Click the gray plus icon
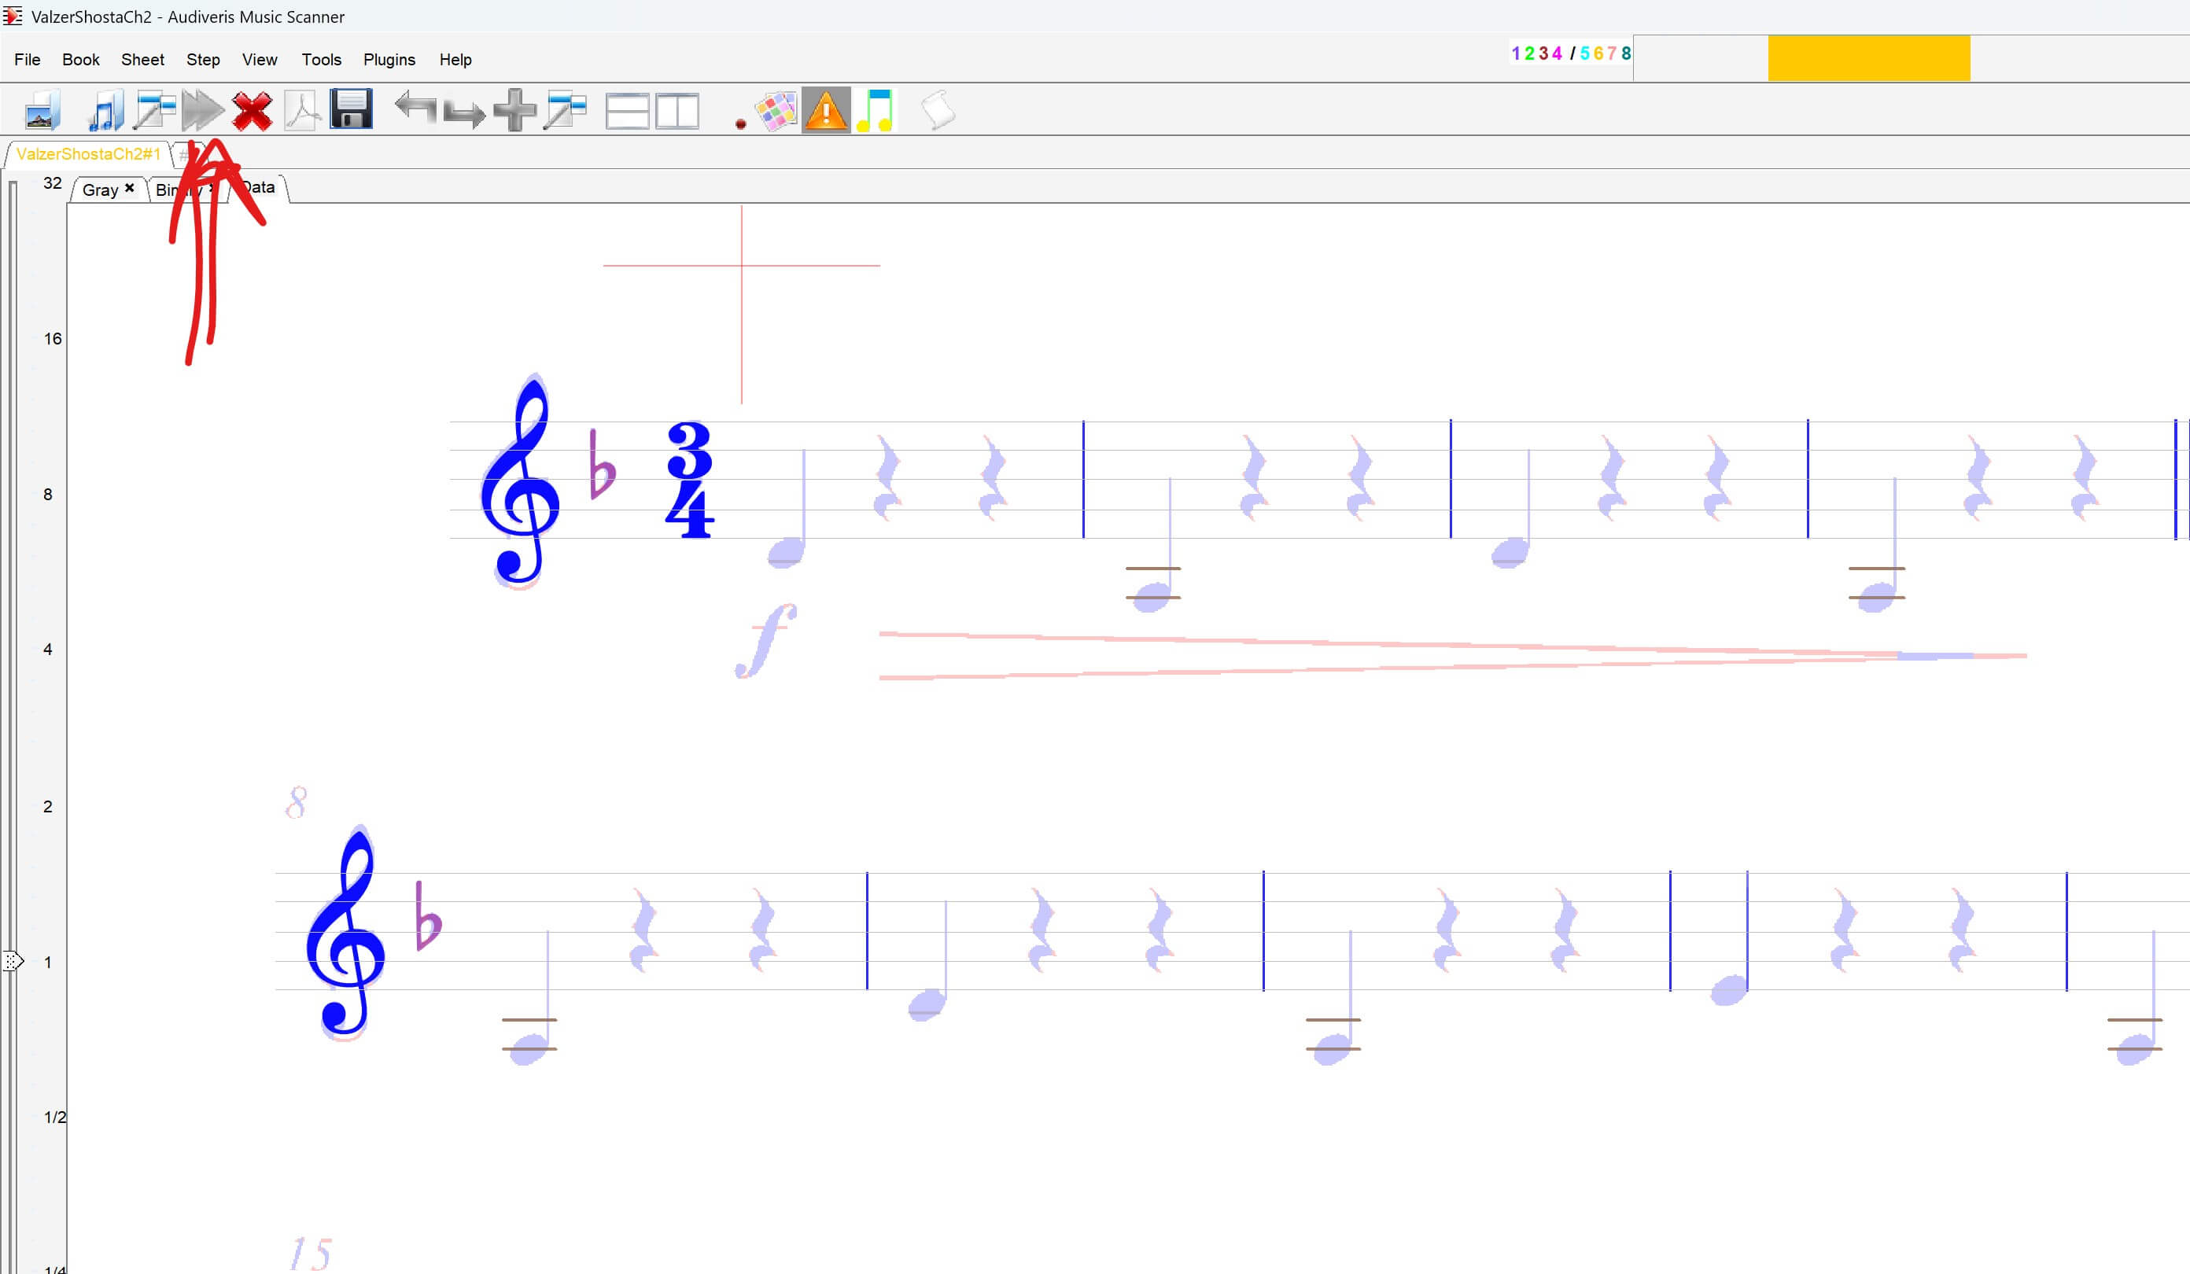2190x1274 pixels. pyautogui.click(x=514, y=110)
